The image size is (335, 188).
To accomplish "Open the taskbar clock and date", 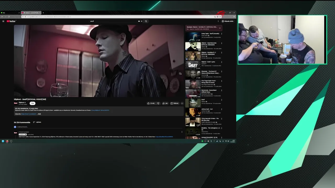I will (233, 141).
